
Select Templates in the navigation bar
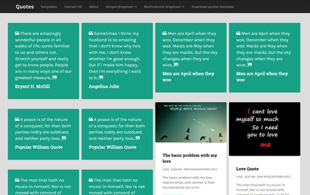[x=48, y=6]
